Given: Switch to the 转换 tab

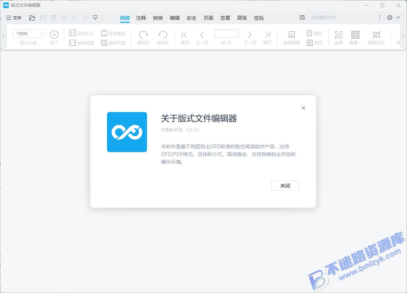Looking at the screenshot, I should pyautogui.click(x=158, y=18).
